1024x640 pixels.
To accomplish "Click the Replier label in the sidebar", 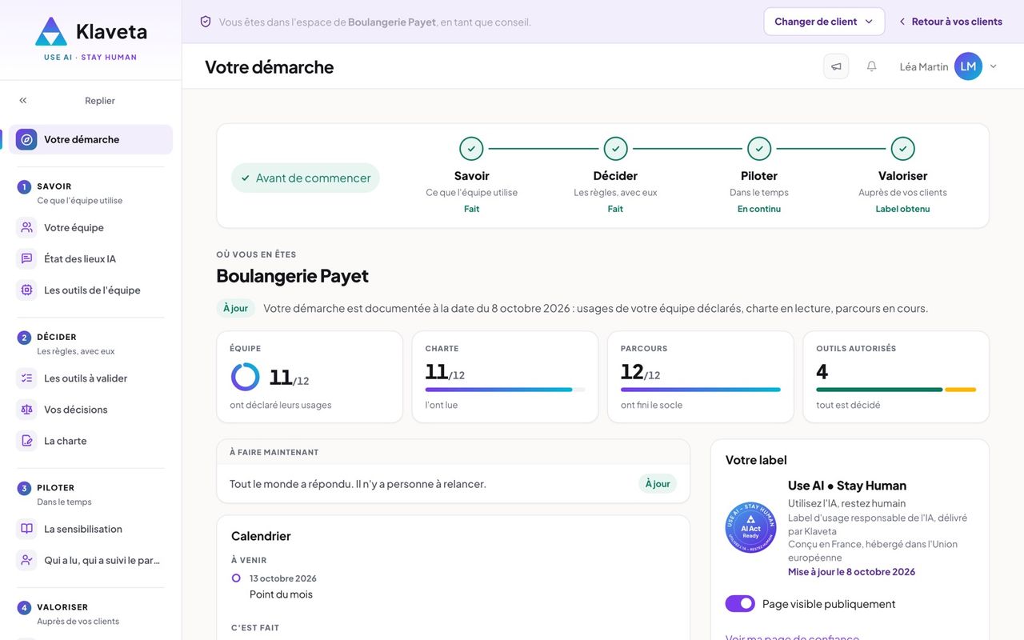I will click(100, 100).
